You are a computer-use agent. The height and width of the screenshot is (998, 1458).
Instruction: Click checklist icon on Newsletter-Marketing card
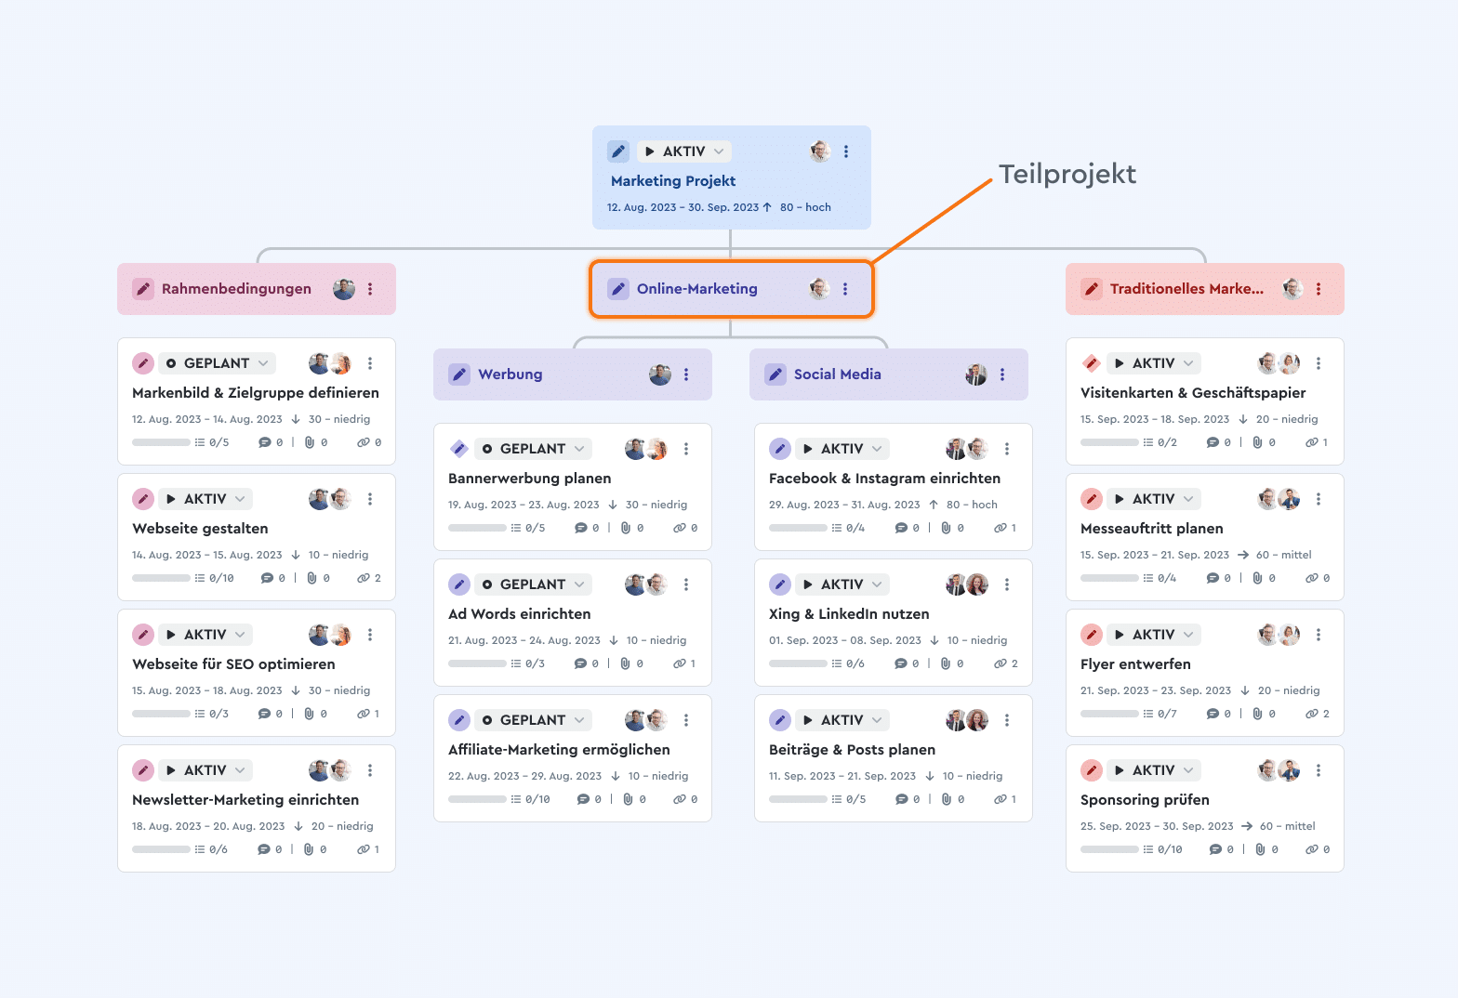click(199, 849)
